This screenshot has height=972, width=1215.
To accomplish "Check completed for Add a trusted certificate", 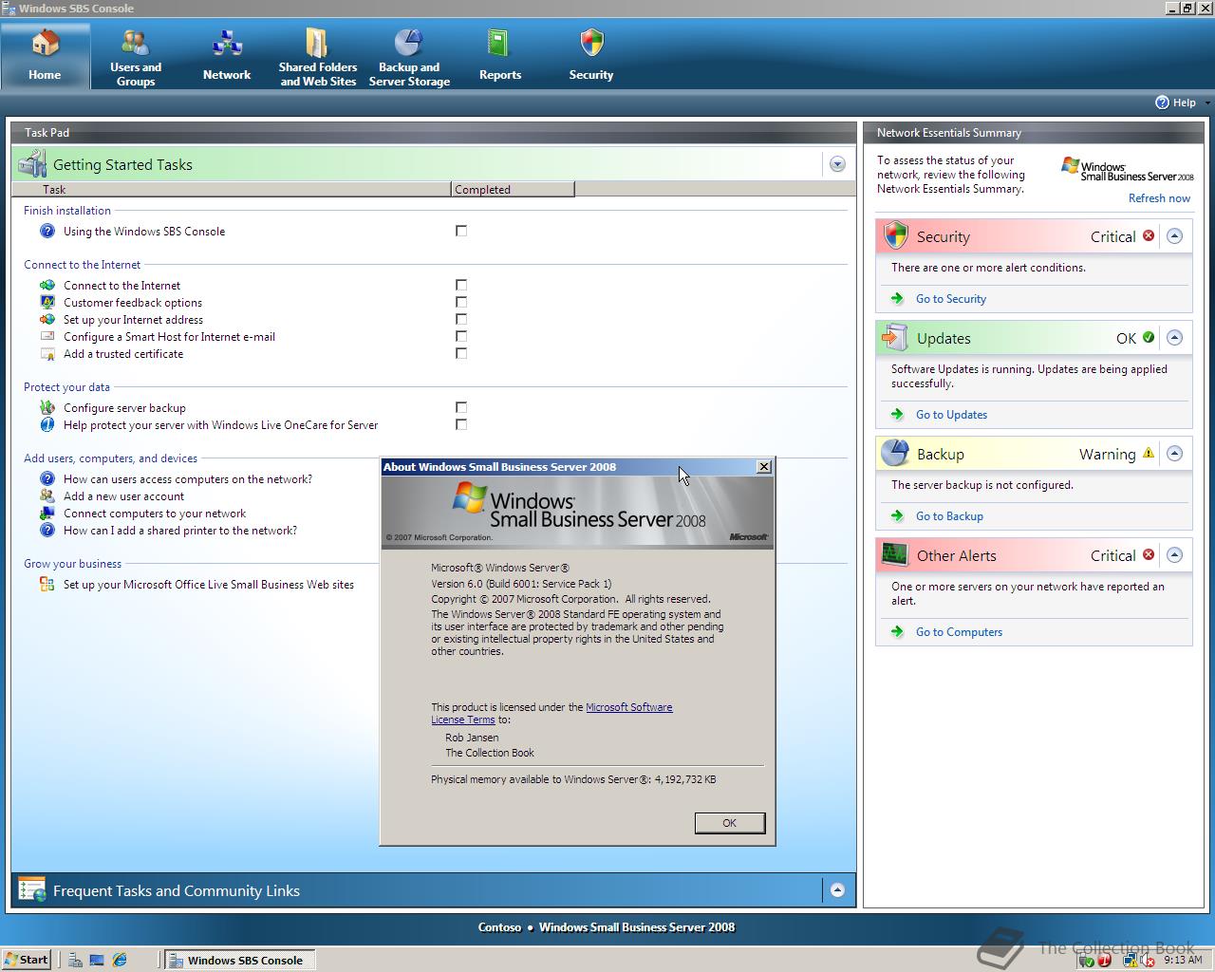I will click(x=461, y=353).
